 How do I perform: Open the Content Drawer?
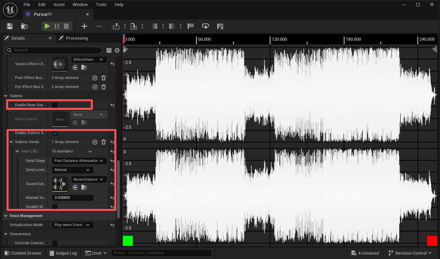coord(23,253)
